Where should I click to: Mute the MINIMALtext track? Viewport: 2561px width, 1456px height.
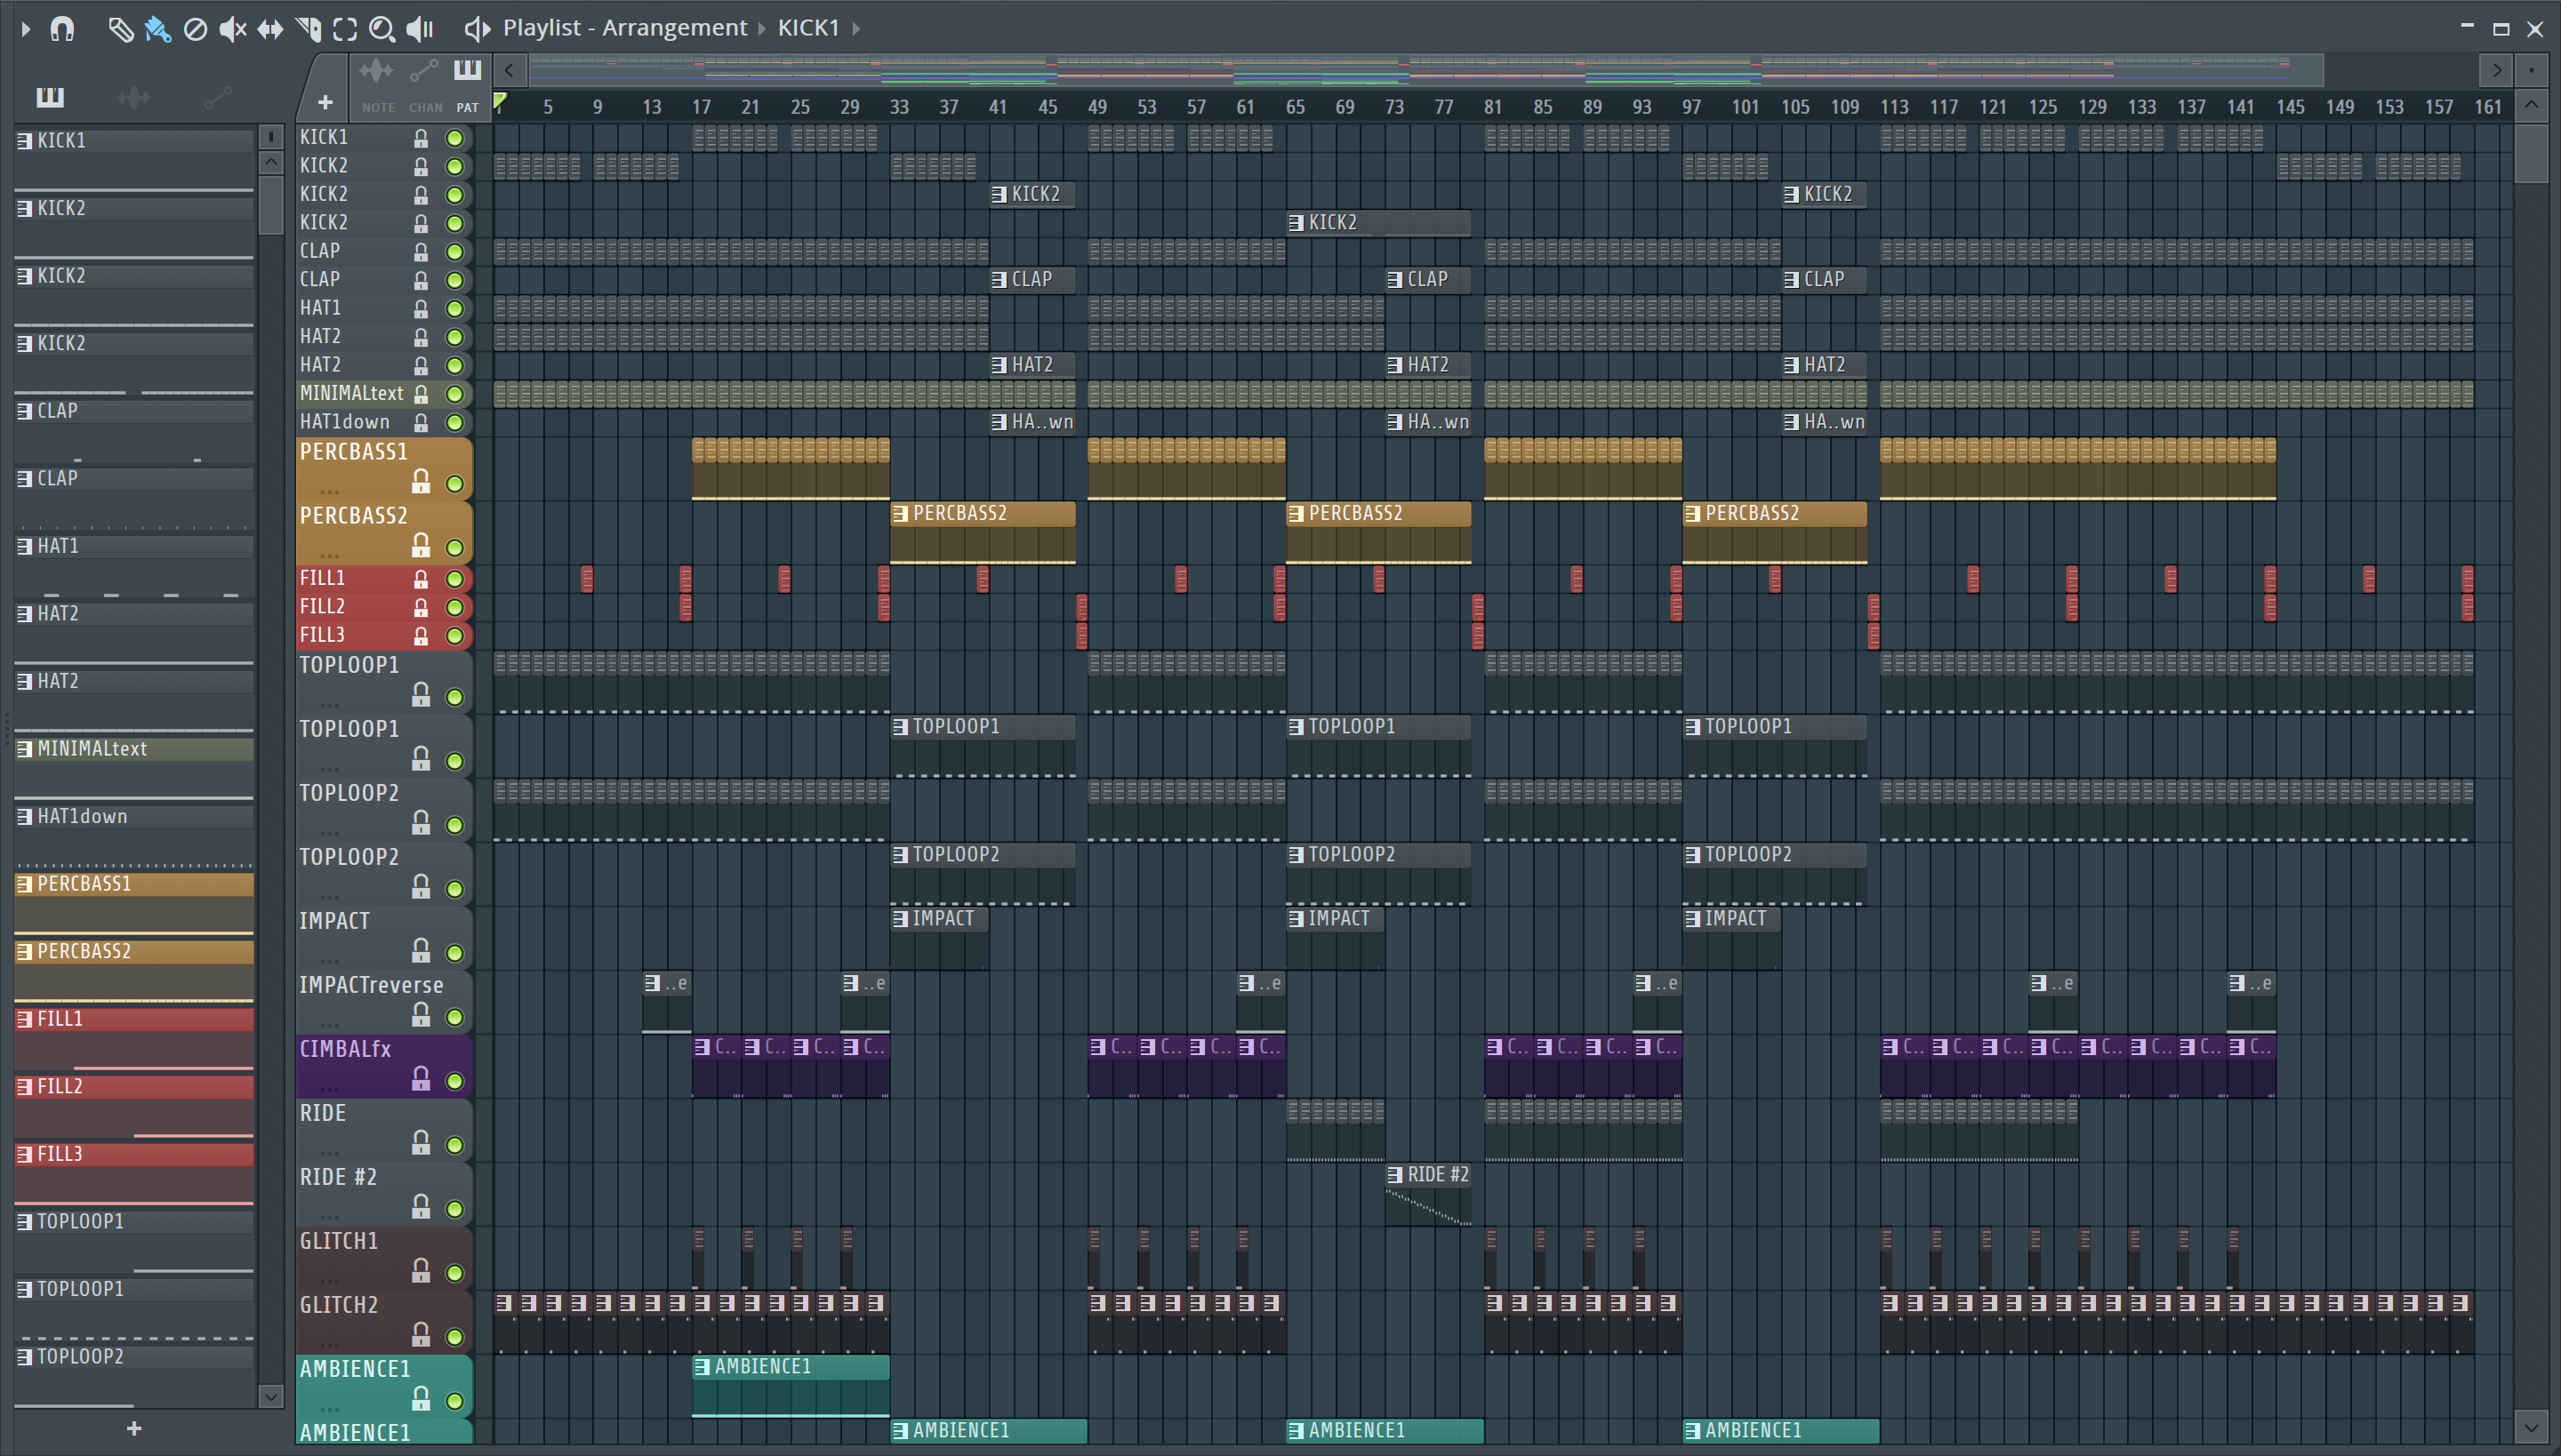click(x=455, y=394)
